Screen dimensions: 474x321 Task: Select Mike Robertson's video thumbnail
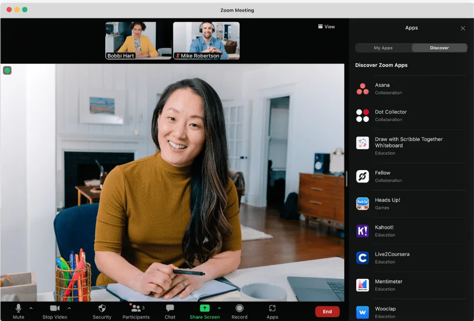click(x=207, y=40)
